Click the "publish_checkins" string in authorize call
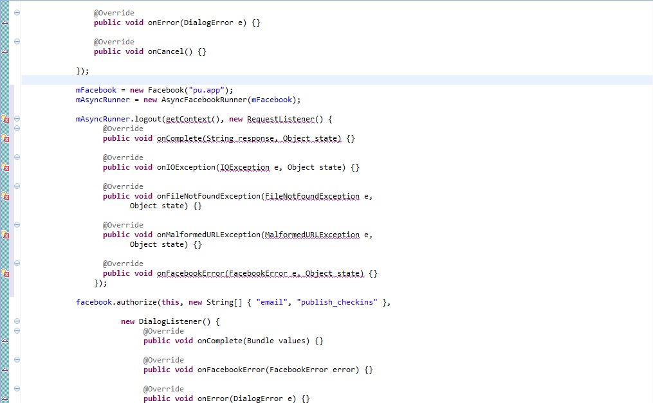 click(336, 302)
